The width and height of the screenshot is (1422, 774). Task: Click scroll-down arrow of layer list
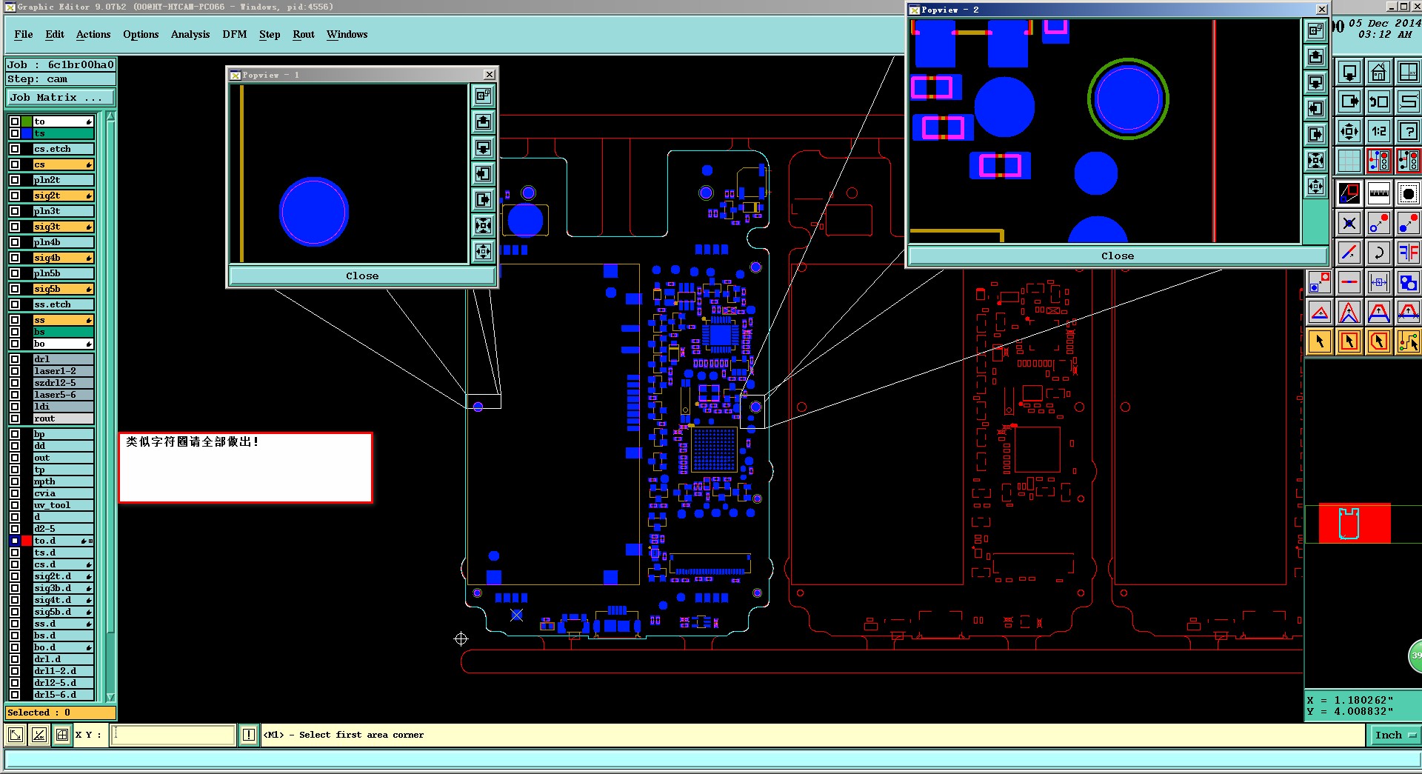110,697
